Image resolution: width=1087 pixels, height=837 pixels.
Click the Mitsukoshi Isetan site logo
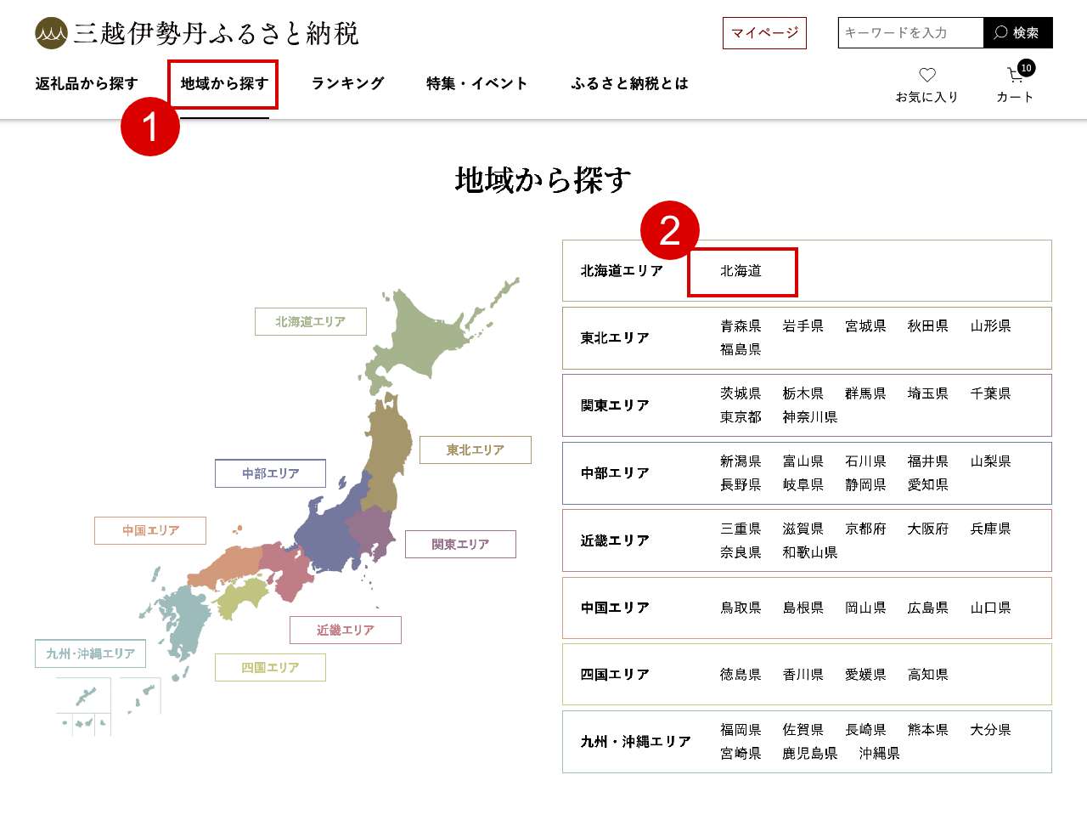[x=196, y=33]
